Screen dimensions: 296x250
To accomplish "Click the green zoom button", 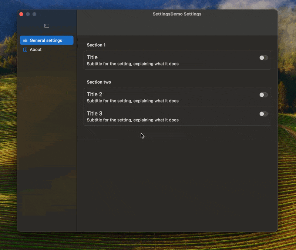I will pyautogui.click(x=34, y=14).
